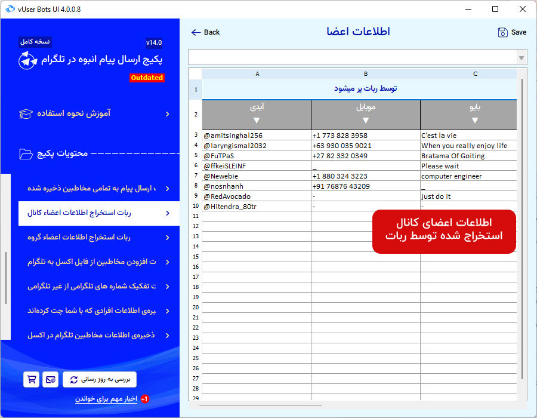Viewport: 537px width, 418px height.
Task: Click bio cell computer engineer
Action: (x=468, y=176)
